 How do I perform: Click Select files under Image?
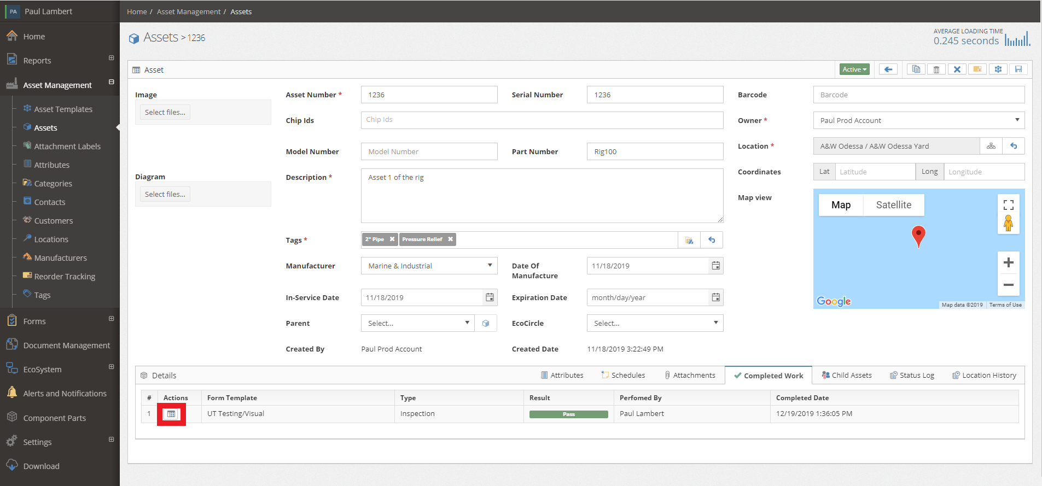click(x=165, y=112)
